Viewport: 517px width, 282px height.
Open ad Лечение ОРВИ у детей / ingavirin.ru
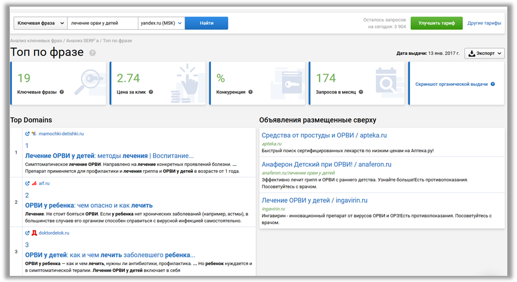pos(315,200)
